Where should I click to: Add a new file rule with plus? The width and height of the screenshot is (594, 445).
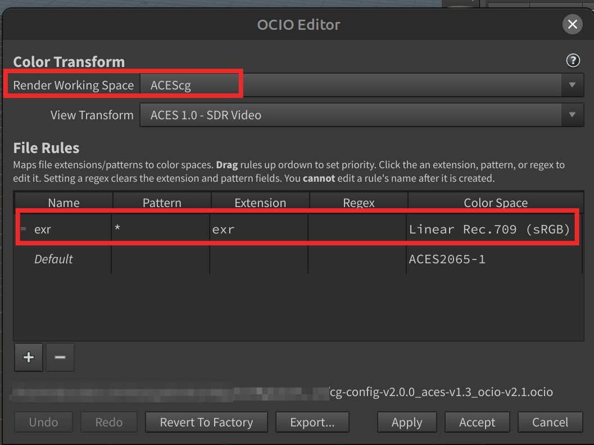point(29,357)
